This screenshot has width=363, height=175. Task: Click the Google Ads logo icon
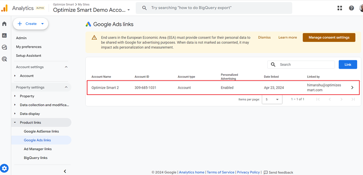click(x=88, y=24)
